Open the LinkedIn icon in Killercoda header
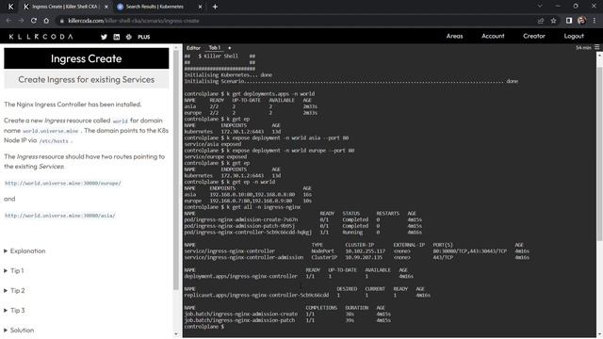 (x=117, y=37)
